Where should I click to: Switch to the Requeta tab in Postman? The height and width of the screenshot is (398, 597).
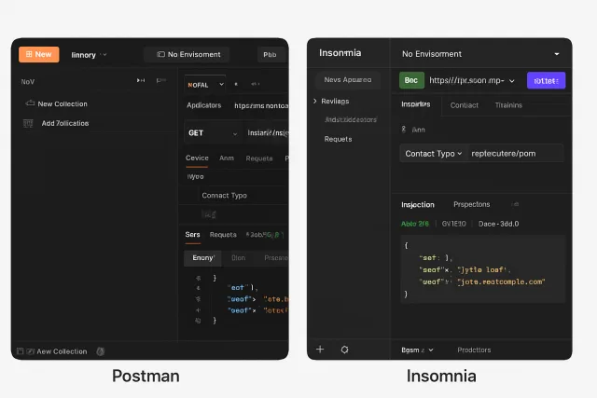(259, 158)
